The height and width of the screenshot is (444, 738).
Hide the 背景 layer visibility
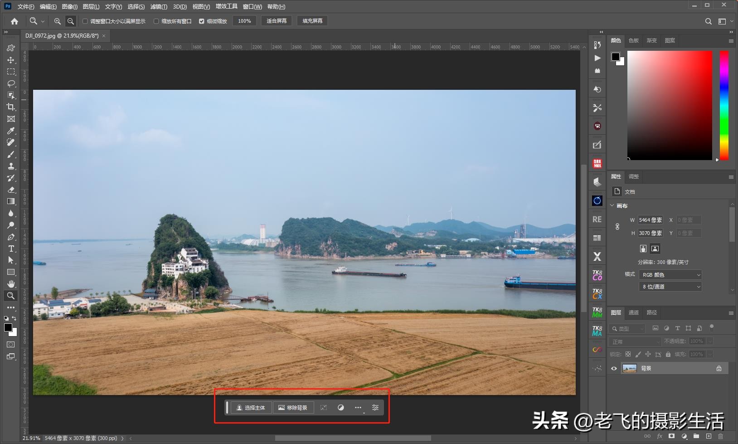[x=614, y=368]
